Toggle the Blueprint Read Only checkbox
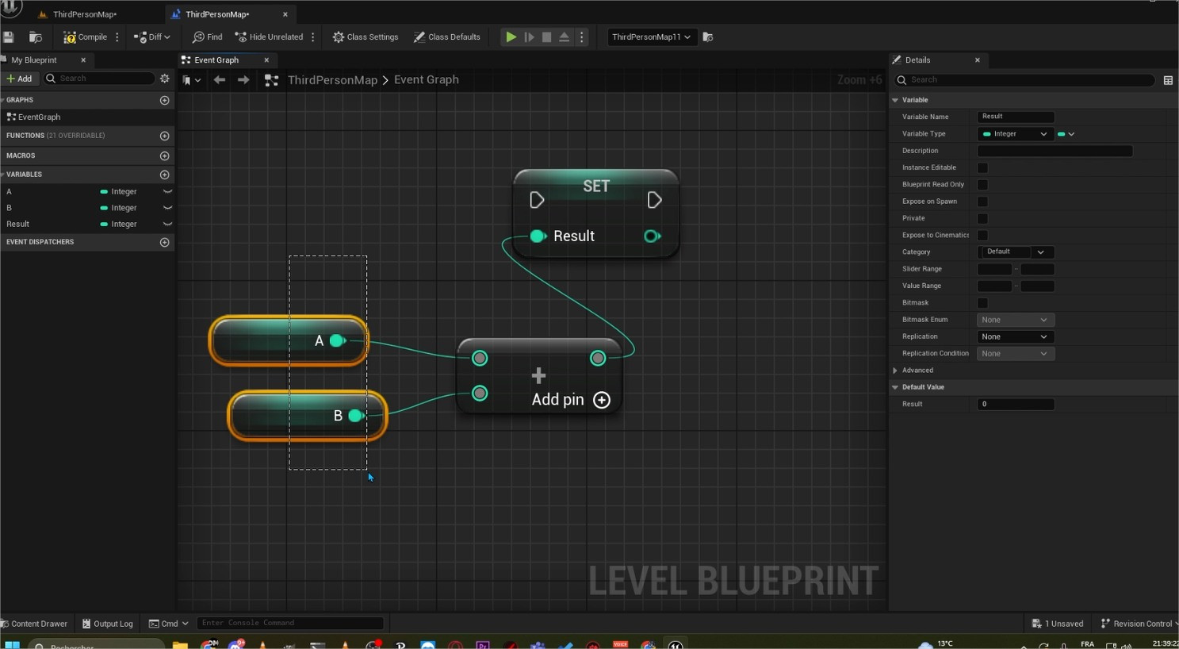Screen dimensions: 1179x649 tap(982, 185)
